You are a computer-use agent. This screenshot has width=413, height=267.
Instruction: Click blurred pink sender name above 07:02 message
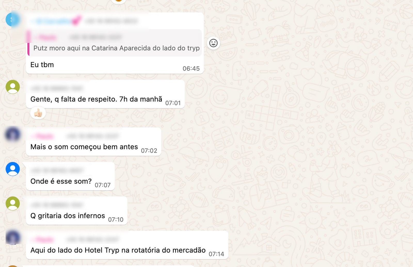tap(42, 136)
